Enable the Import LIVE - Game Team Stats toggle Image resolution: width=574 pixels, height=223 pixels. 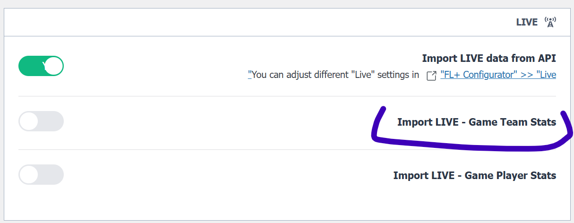point(41,121)
